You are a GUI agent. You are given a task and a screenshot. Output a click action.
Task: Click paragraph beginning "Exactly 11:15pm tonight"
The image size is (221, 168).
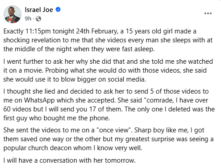pyautogui.click(x=108, y=40)
